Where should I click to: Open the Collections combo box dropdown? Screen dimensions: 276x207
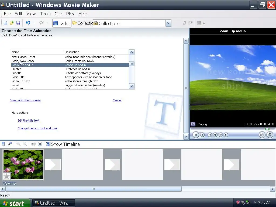pos(168,23)
